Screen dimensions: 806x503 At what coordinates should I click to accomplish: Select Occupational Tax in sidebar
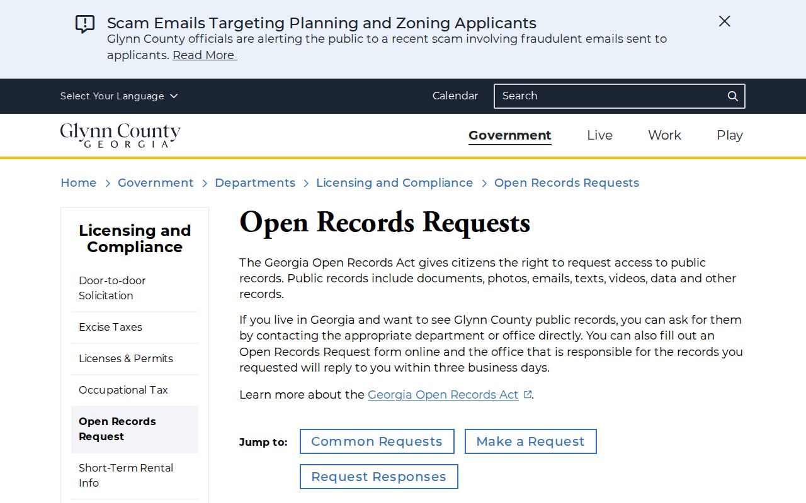pyautogui.click(x=135, y=390)
